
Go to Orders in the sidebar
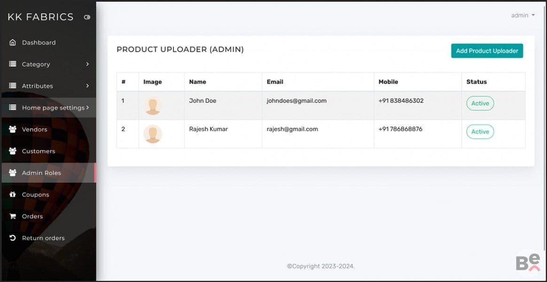pos(48,216)
